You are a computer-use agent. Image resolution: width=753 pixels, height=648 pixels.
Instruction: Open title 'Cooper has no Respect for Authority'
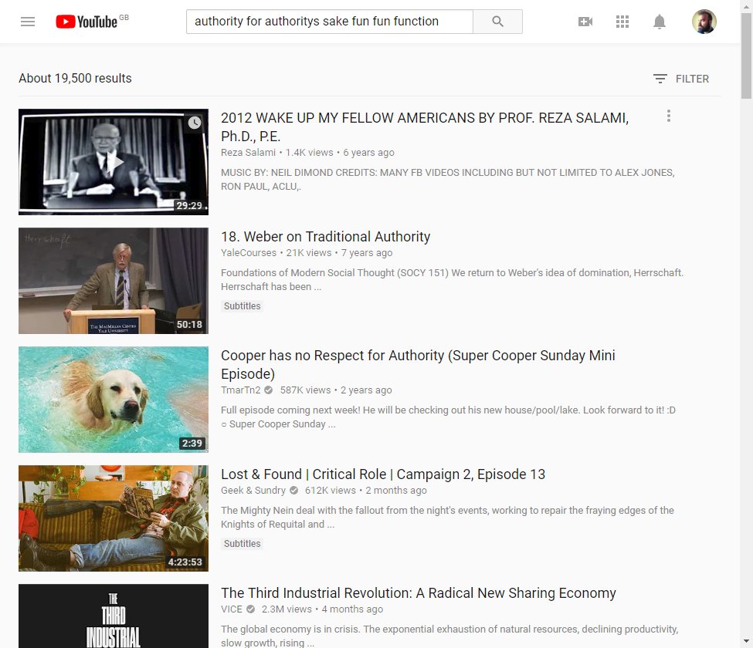point(418,365)
